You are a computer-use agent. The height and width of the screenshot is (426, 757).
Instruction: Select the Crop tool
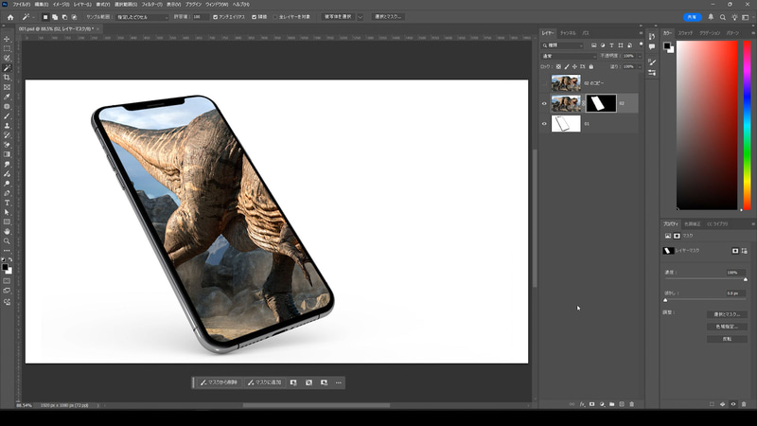(x=7, y=78)
